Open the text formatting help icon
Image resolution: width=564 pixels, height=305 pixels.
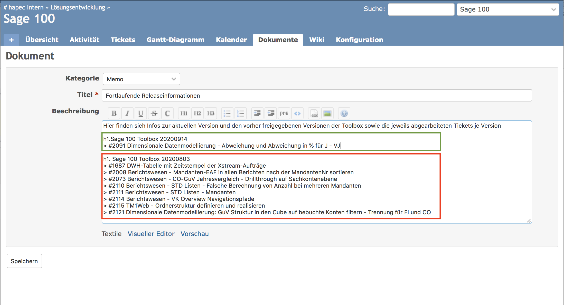pos(344,113)
